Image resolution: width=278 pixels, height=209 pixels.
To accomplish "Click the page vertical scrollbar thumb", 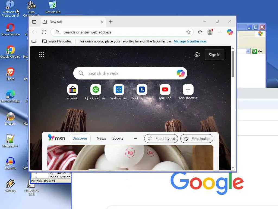I will point(233,64).
